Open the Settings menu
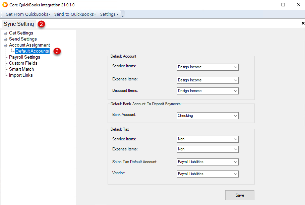 click(109, 14)
